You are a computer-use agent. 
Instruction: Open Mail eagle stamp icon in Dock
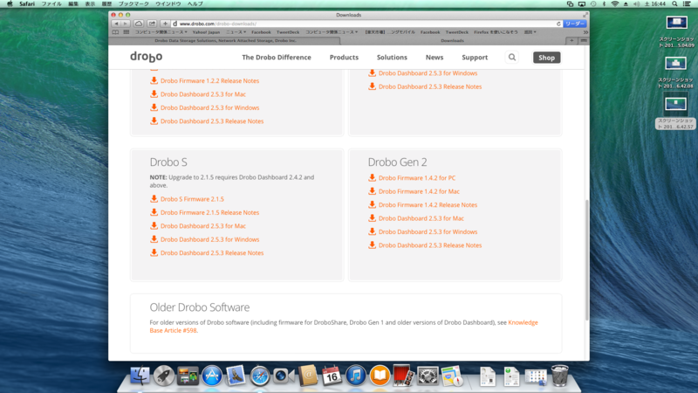tap(236, 376)
